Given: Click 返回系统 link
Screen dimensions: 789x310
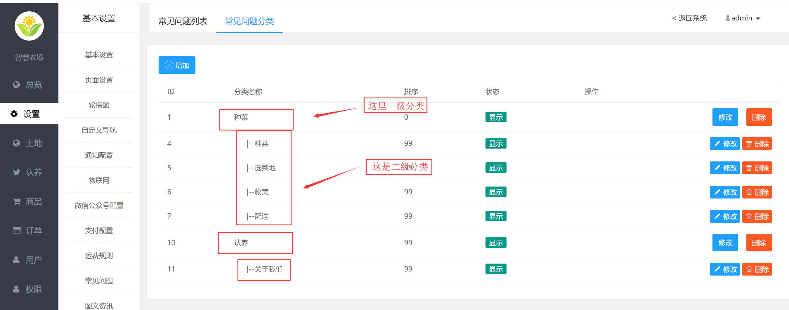Looking at the screenshot, I should (x=689, y=18).
